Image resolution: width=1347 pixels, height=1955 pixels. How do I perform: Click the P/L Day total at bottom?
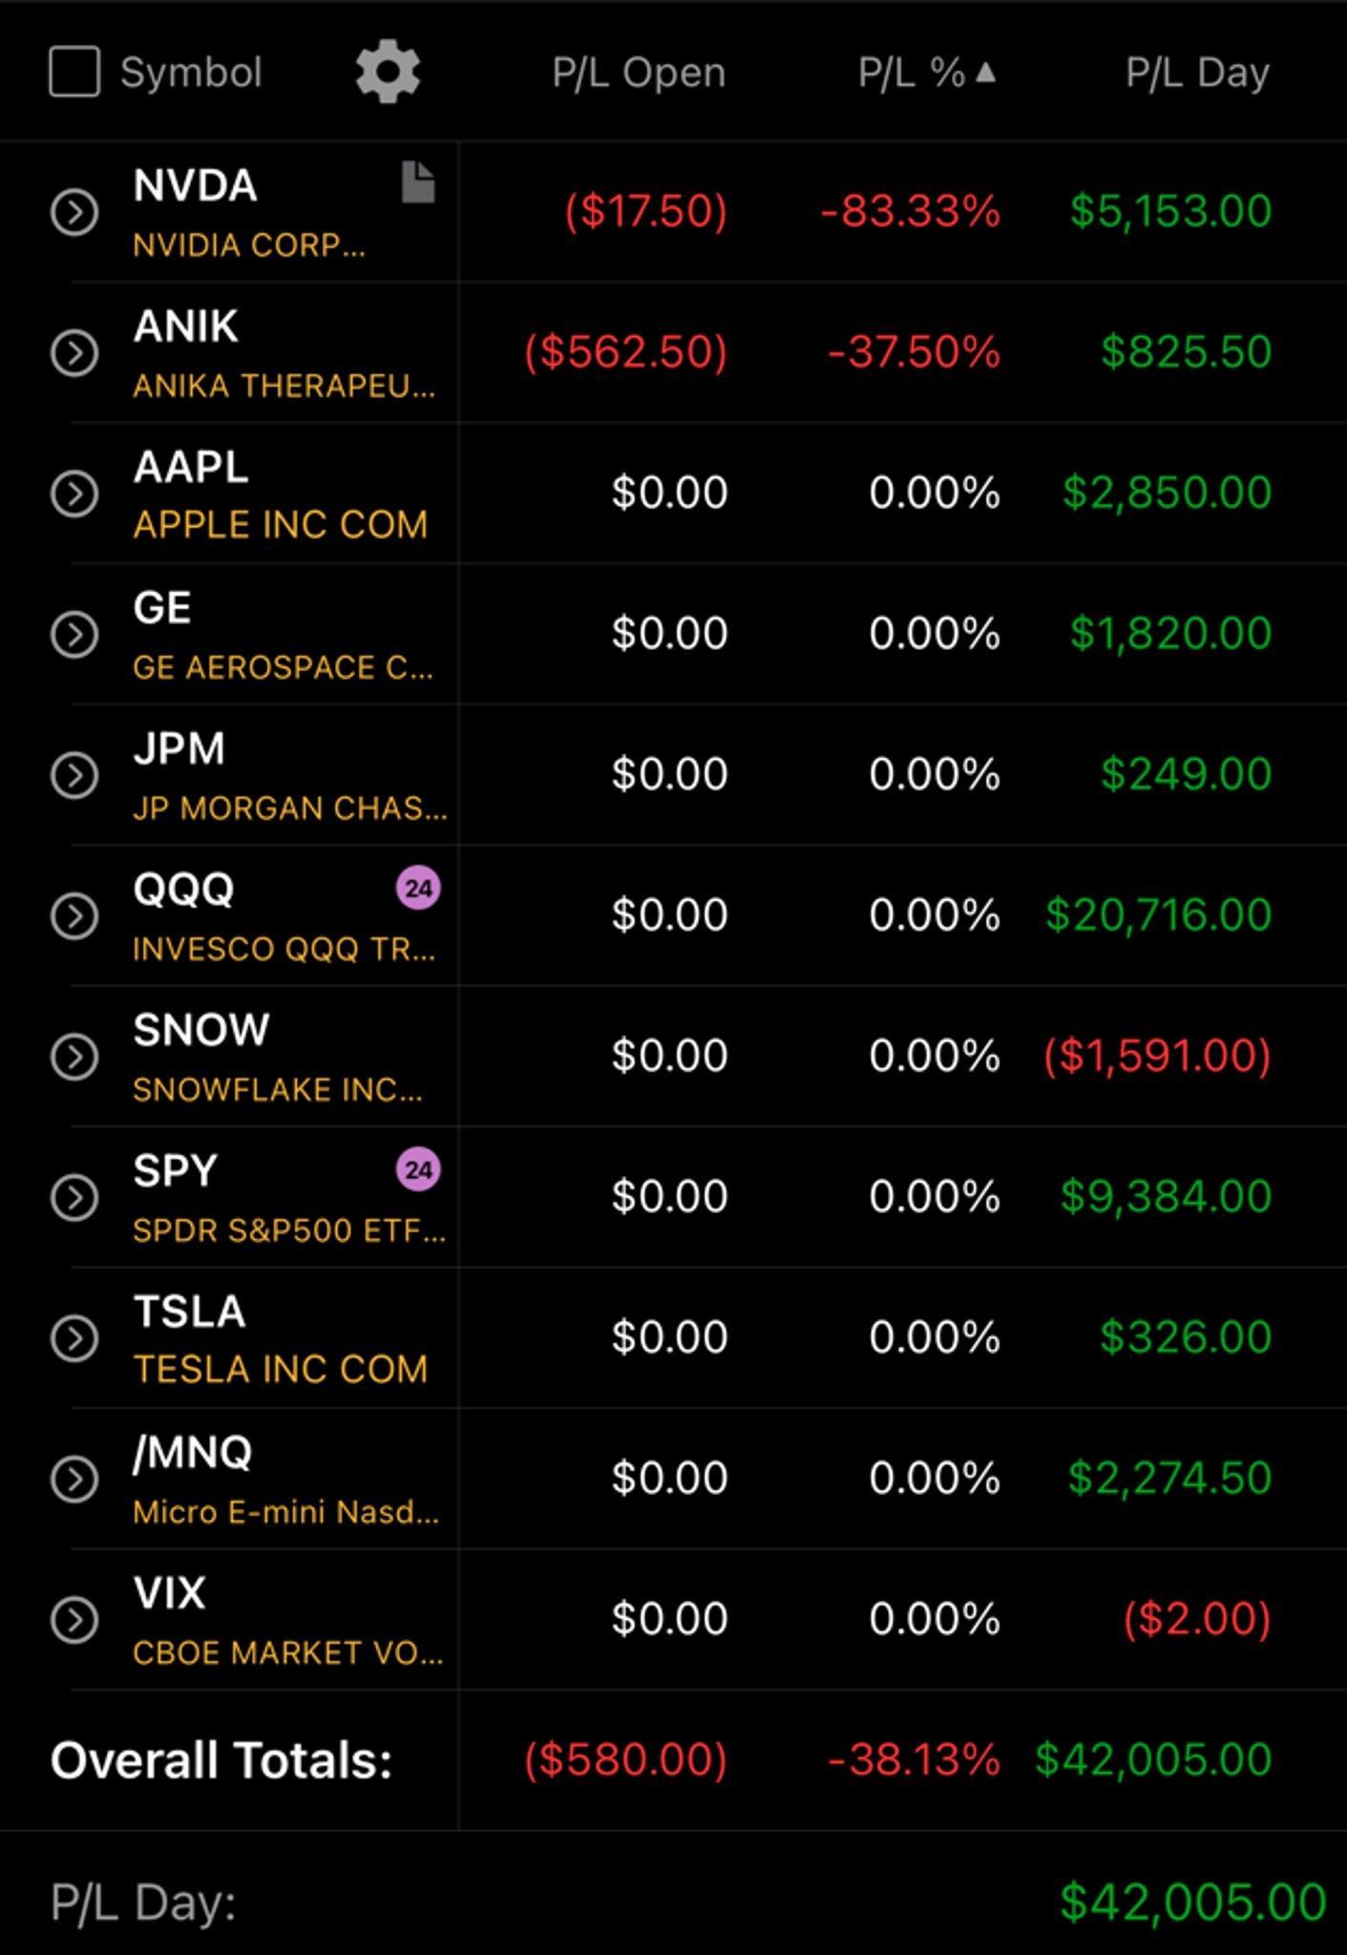(x=1192, y=1902)
